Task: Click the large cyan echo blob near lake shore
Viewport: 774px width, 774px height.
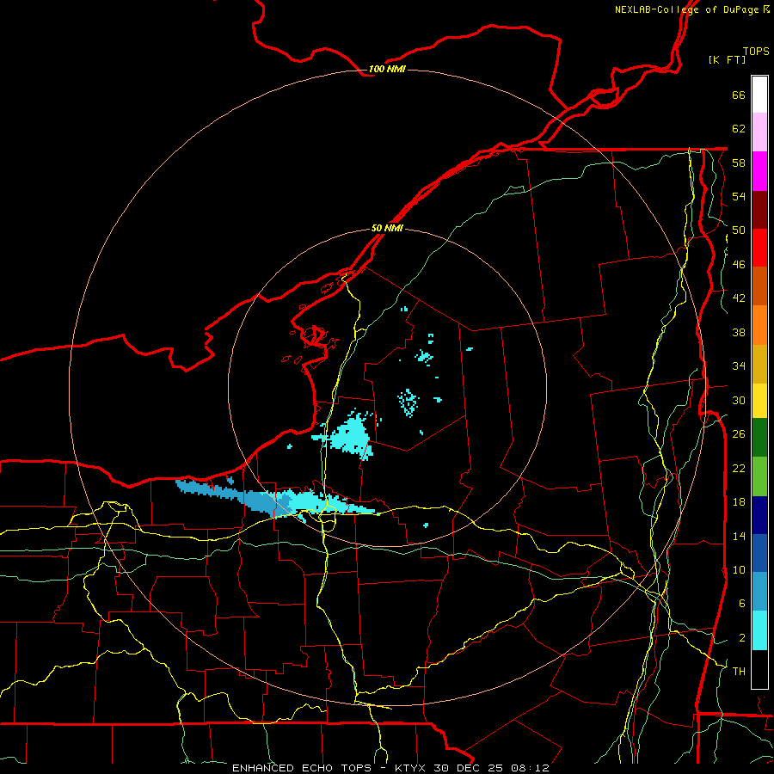Action: pos(352,435)
